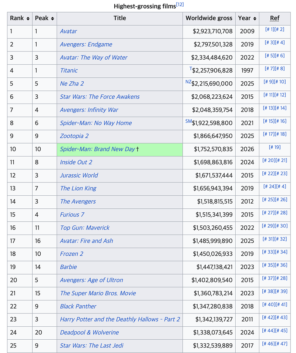This screenshot has height=353, width=296.
Task: Open reference [# 24] in Lion King row
Action: pyautogui.click(x=270, y=186)
